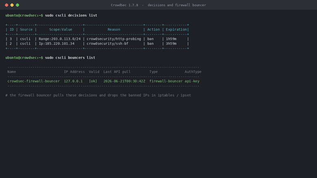This screenshot has height=178, width=317.
Task: Click the yellow minimize window button
Action: tap(12, 5)
